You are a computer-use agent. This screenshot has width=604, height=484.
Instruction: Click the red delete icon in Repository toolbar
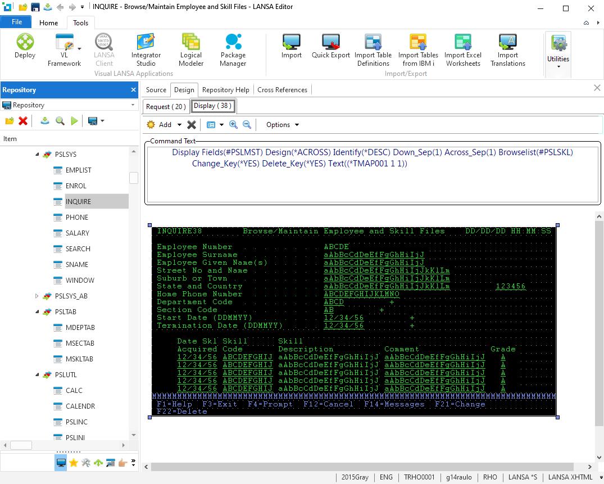click(23, 121)
